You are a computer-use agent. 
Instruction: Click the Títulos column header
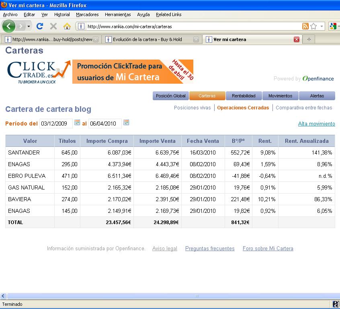67,141
